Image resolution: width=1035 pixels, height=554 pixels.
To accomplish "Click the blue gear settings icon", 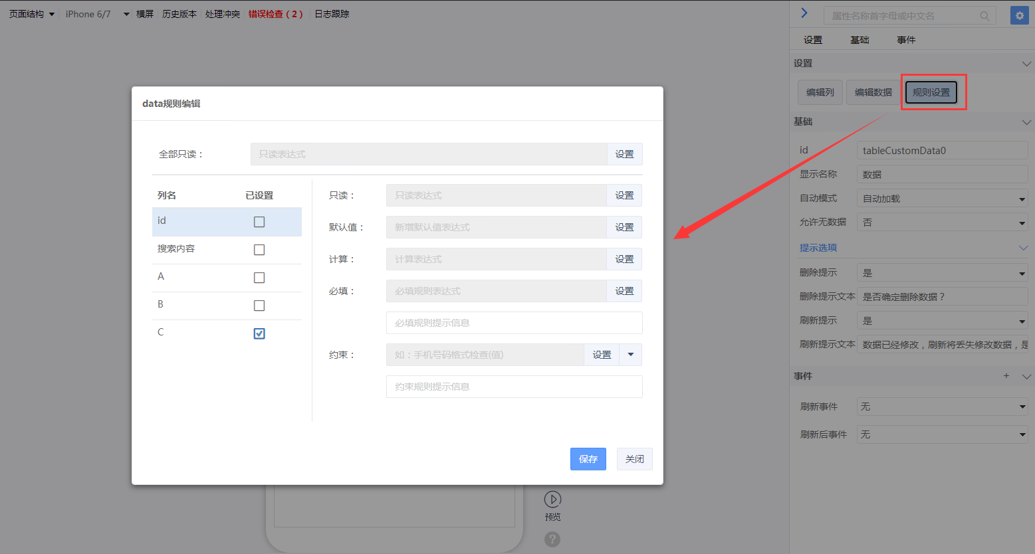I will (x=1019, y=15).
